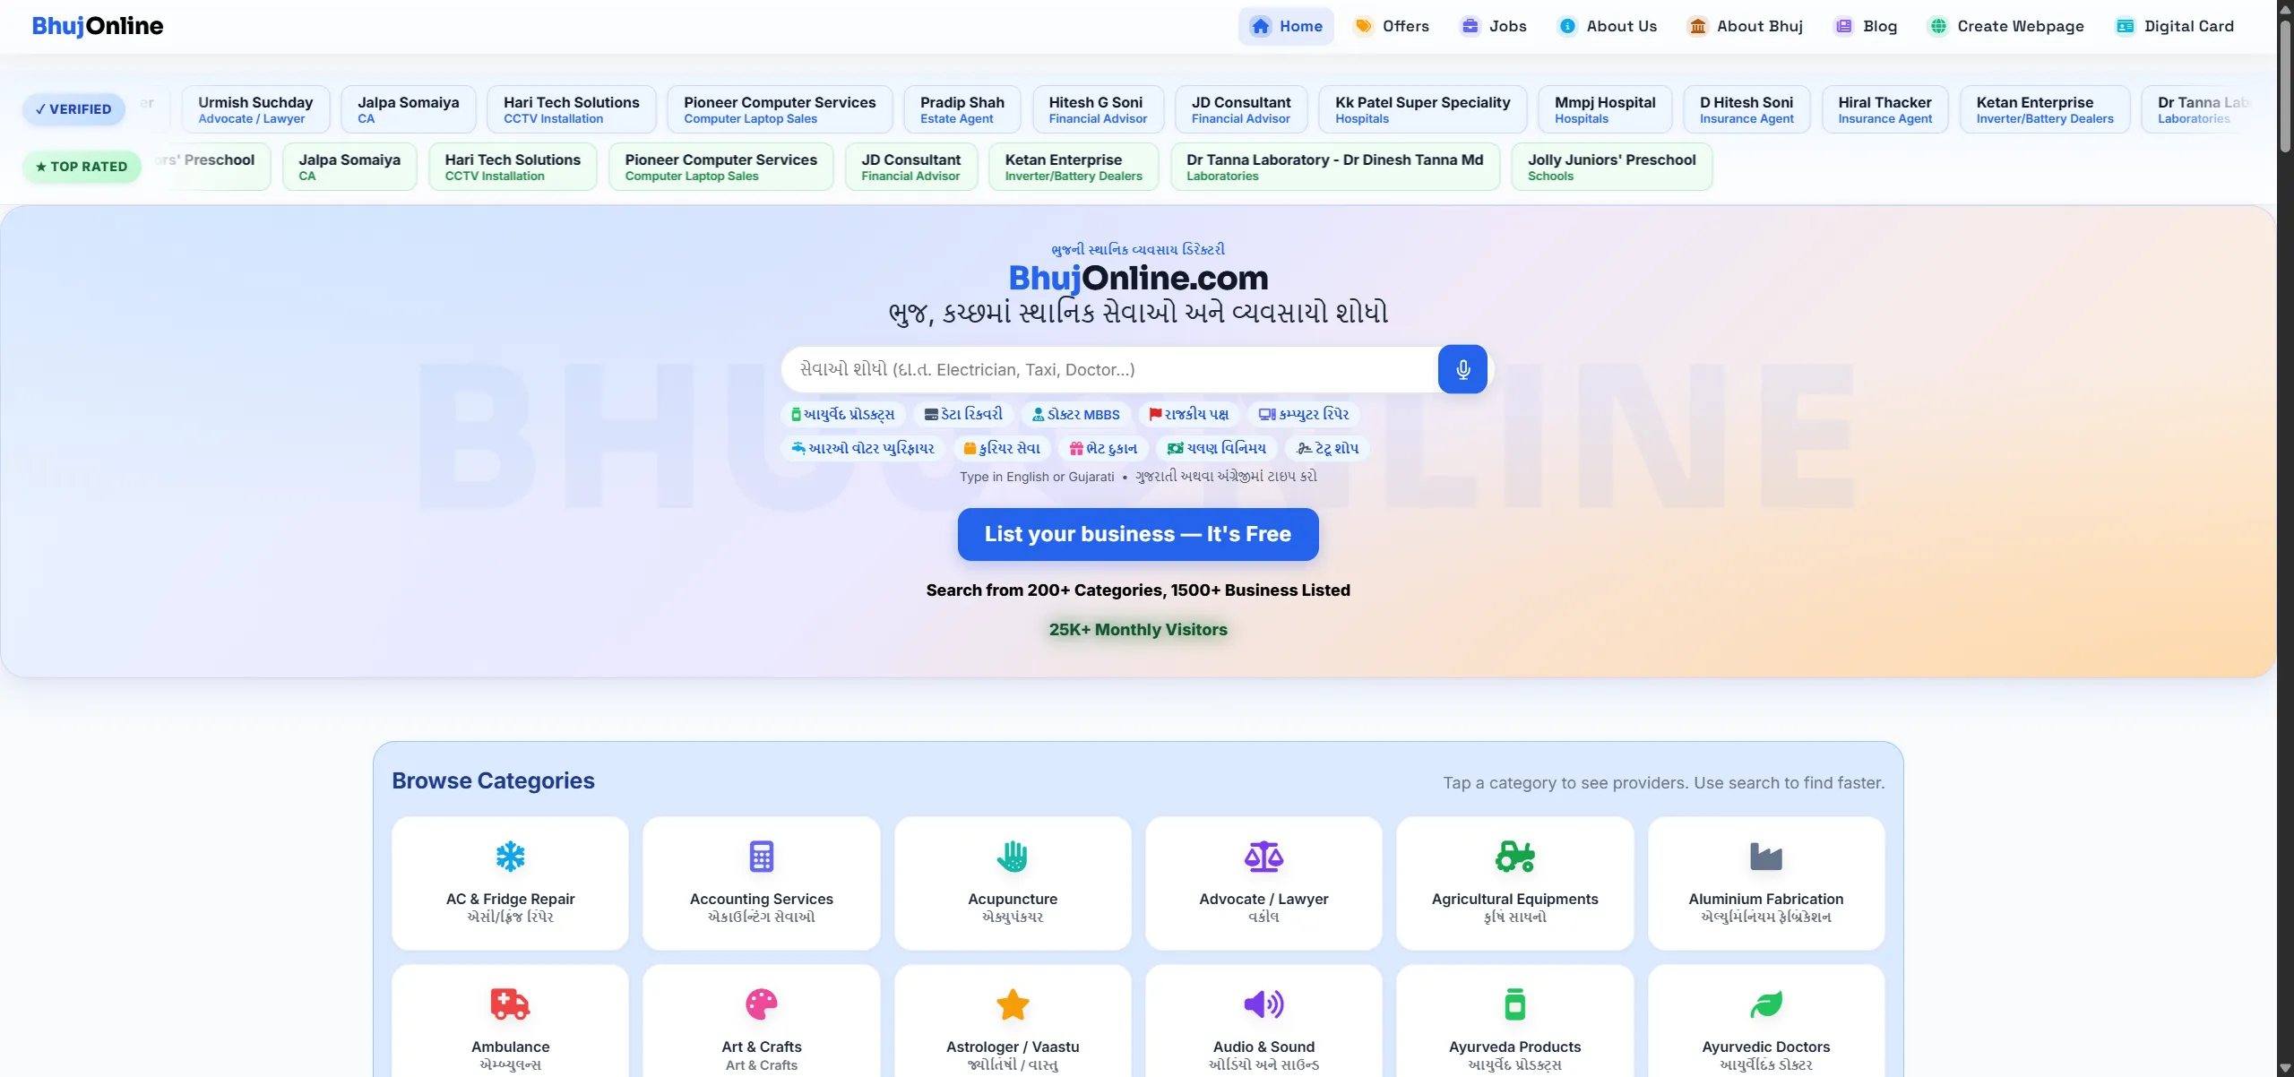Select the કમ્પ્યુટર રિપેર quick search chip
Viewport: 2294px width, 1077px height.
tap(1304, 414)
